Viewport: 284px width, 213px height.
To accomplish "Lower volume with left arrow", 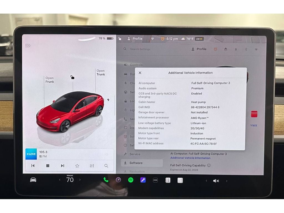I will pyautogui.click(x=206, y=181).
